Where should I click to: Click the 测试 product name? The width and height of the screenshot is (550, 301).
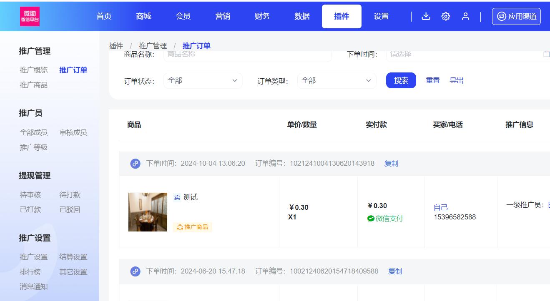(191, 197)
